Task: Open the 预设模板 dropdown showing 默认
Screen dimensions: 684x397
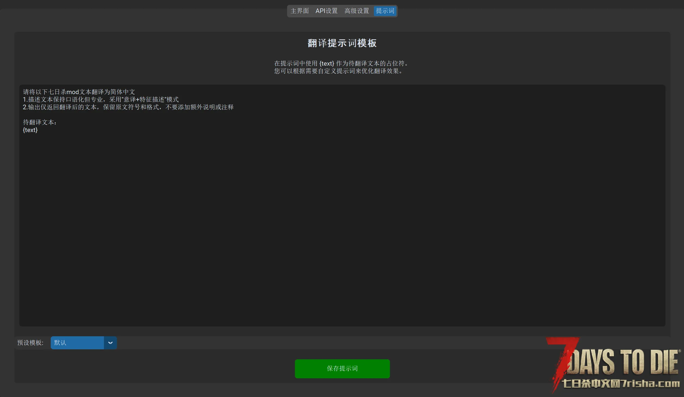Action: point(84,343)
